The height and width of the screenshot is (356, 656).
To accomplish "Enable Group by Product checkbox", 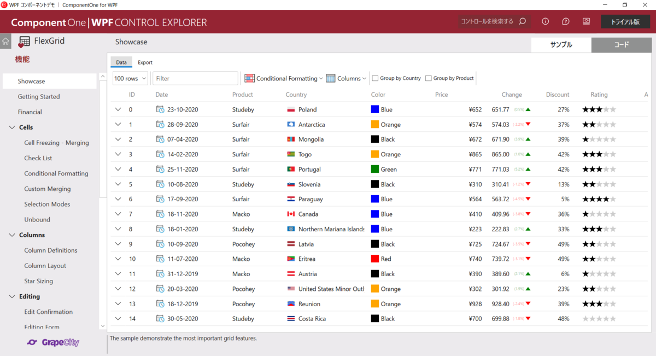I will (428, 78).
